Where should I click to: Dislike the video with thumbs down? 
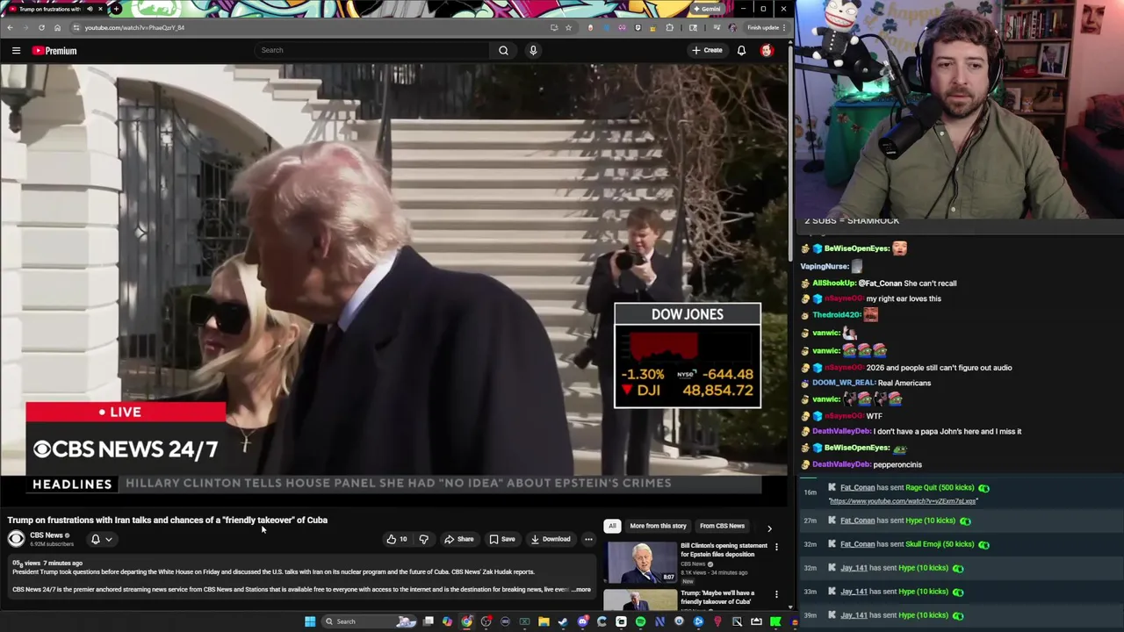pyautogui.click(x=424, y=539)
